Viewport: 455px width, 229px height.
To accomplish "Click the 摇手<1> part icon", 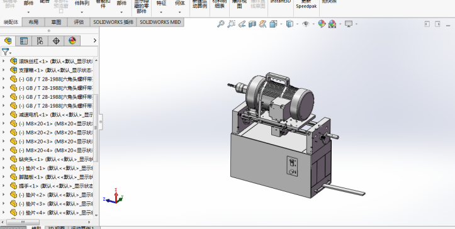I will tap(14, 186).
